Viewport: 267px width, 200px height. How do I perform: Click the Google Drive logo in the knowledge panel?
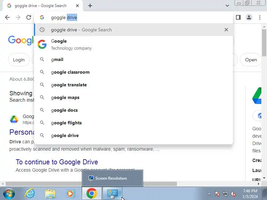[257, 96]
